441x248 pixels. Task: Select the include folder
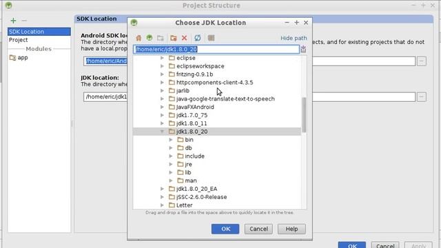194,156
